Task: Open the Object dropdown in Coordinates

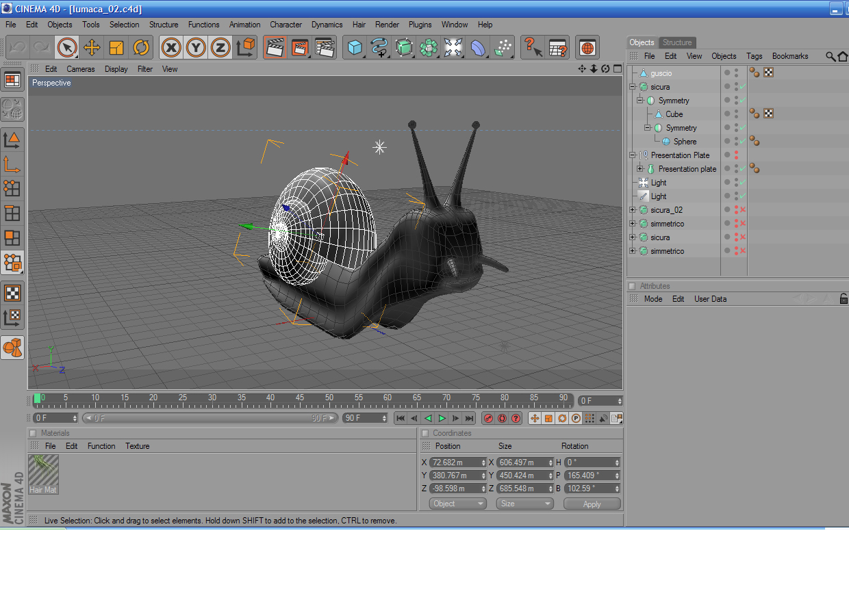Action: (458, 504)
